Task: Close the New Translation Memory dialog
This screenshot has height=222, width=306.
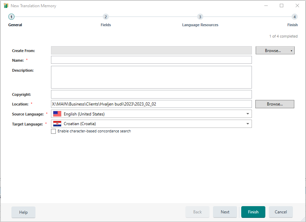Action: point(297,6)
